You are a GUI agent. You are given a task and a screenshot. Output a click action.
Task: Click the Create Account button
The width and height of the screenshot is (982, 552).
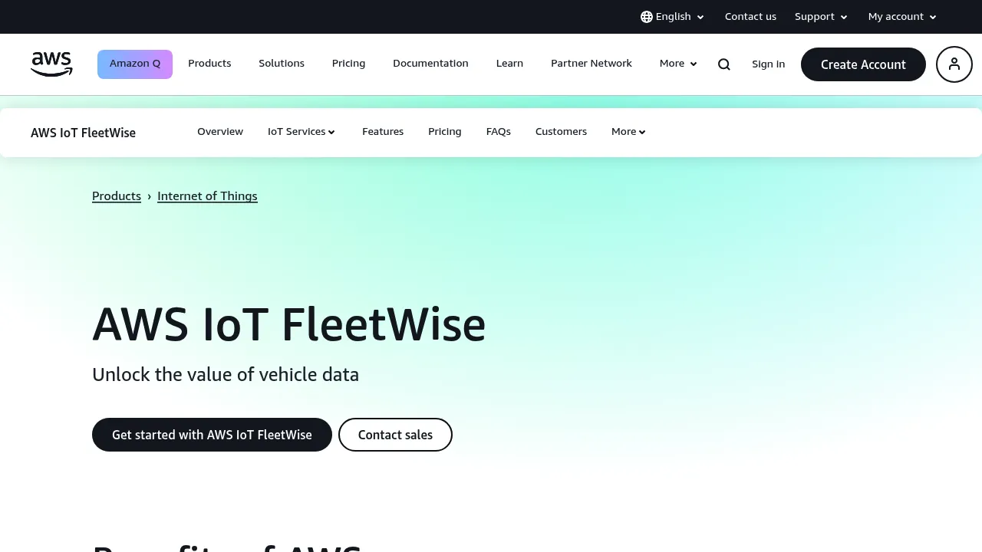click(x=863, y=64)
